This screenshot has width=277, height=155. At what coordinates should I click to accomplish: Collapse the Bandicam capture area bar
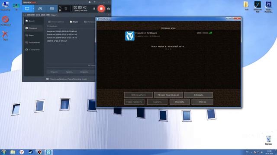pos(109,15)
